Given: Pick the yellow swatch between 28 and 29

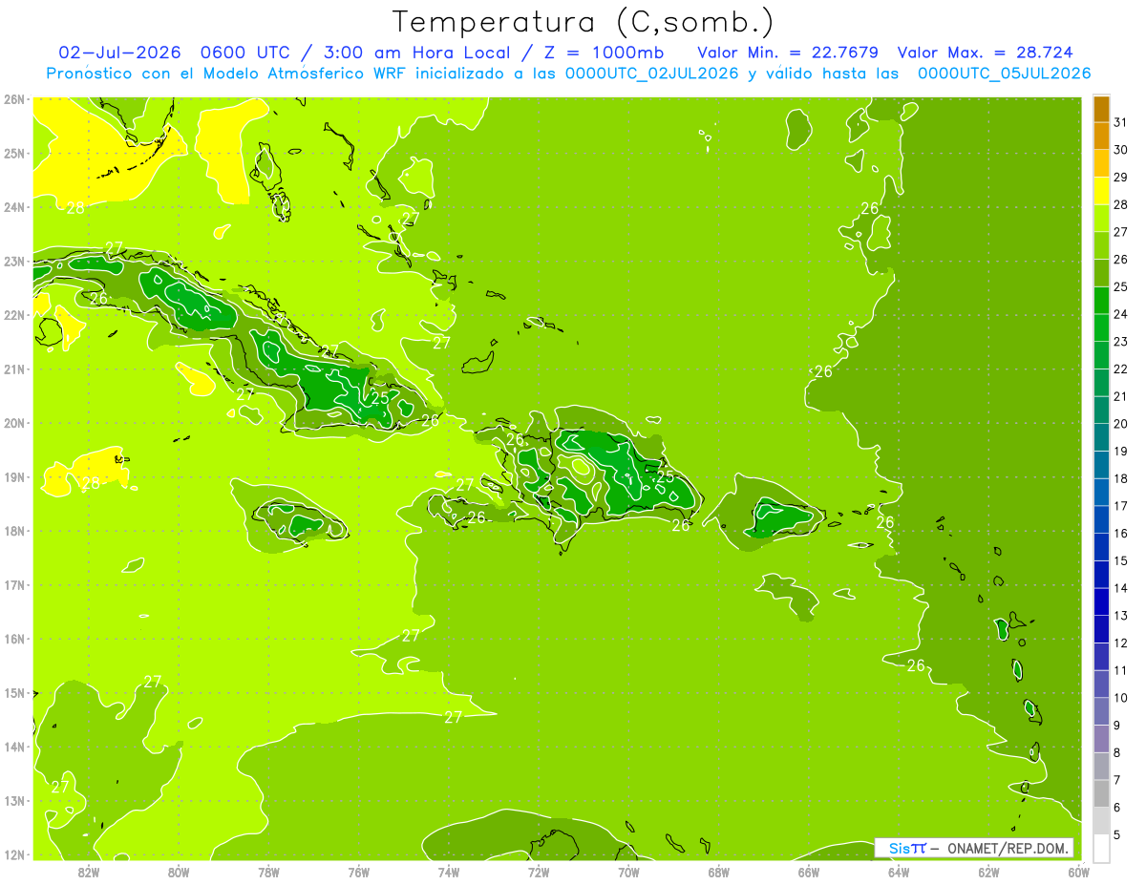Looking at the screenshot, I should click(x=1101, y=191).
